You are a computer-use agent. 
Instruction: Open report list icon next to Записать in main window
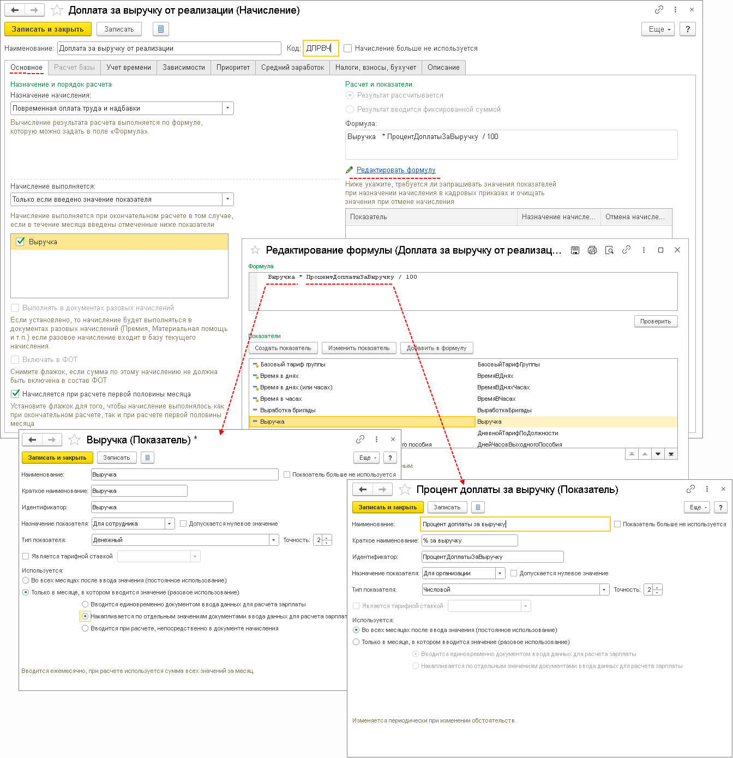pyautogui.click(x=160, y=29)
